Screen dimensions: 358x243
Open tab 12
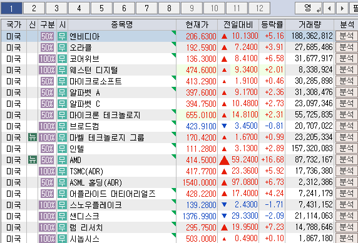(x=259, y=9)
